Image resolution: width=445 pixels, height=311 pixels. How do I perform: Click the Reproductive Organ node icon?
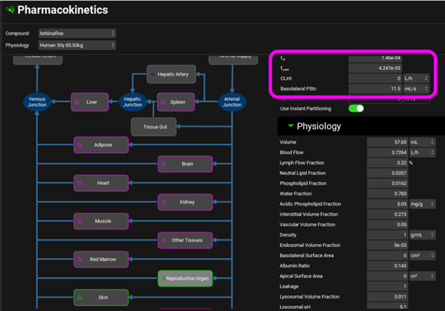(163, 278)
